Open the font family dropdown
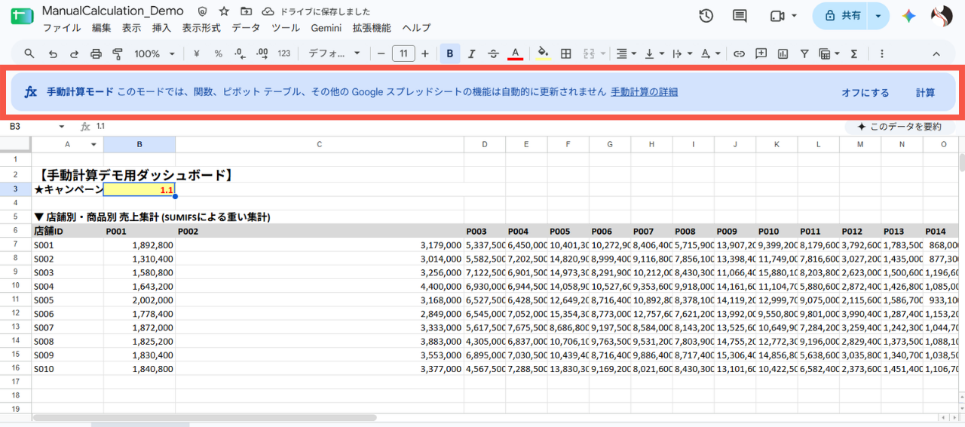 click(x=335, y=54)
